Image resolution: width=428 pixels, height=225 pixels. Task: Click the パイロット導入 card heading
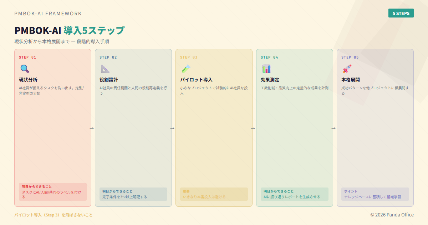click(x=196, y=80)
